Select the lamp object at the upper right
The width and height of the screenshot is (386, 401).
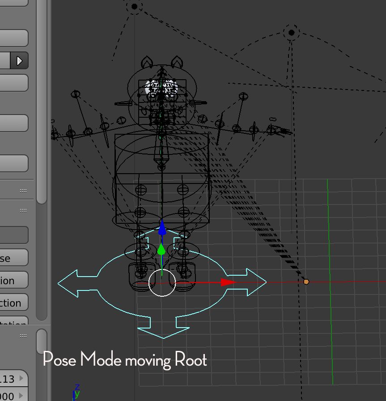[x=291, y=33]
